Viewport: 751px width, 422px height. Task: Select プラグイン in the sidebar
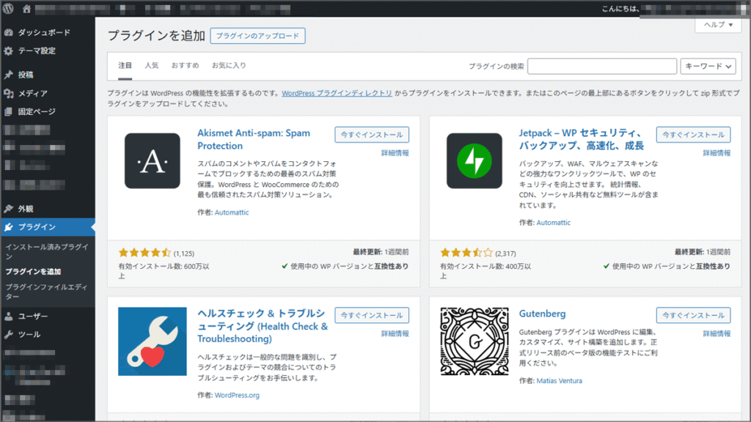37,227
